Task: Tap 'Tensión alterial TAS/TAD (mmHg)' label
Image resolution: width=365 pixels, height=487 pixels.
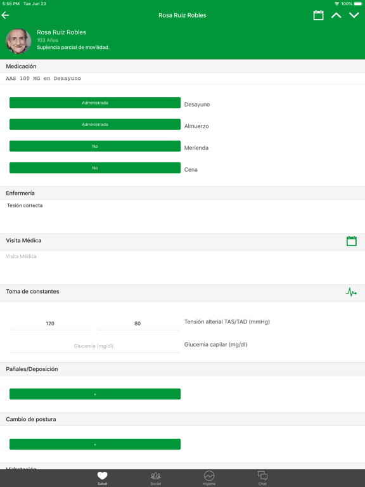Action: pos(227,321)
